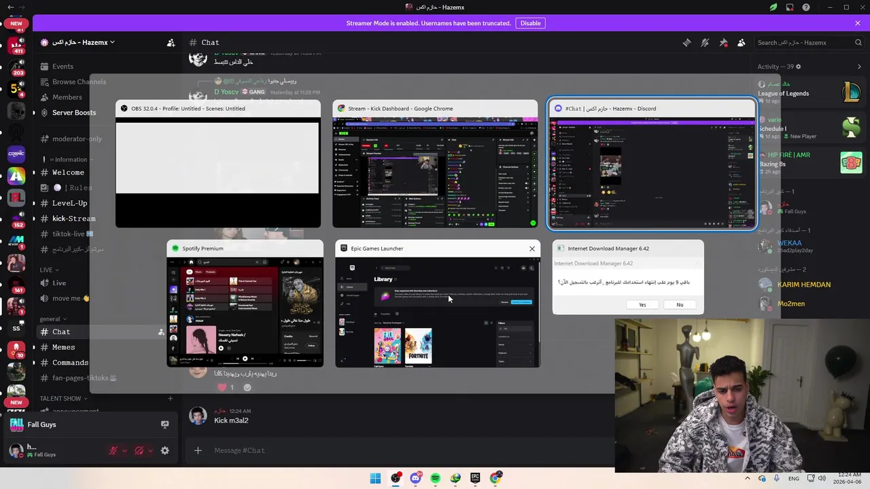The height and width of the screenshot is (489, 870).
Task: Show hidden system tray icons
Action: [747, 478]
